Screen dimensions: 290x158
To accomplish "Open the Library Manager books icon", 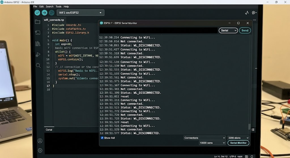I will coord(38,44).
